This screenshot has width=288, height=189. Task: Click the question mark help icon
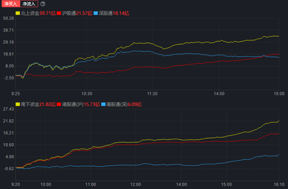click(43, 4)
